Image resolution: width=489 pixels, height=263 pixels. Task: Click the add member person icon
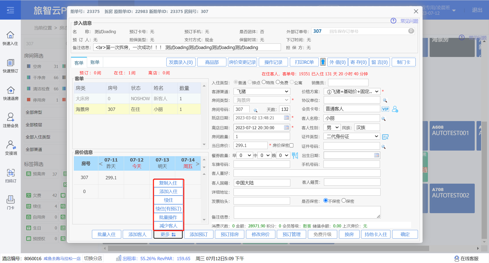click(x=395, y=109)
